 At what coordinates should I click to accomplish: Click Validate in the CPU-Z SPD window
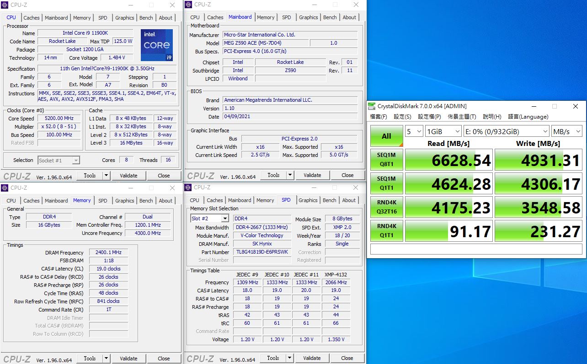tap(312, 358)
